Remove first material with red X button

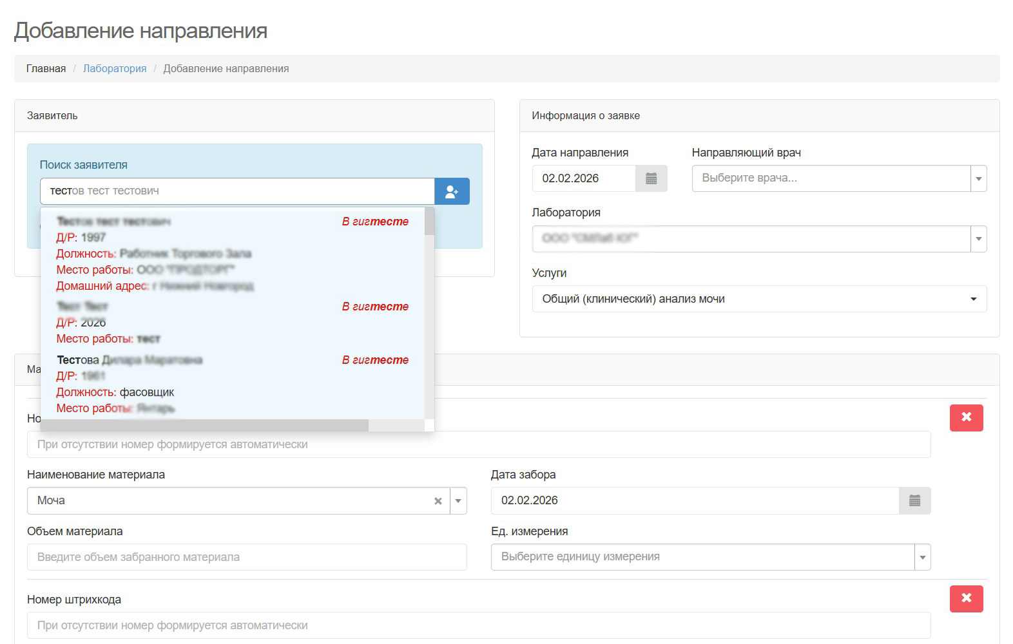click(x=966, y=417)
